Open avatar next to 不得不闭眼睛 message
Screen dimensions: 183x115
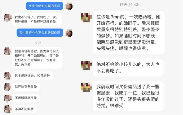pyautogui.click(x=8, y=109)
